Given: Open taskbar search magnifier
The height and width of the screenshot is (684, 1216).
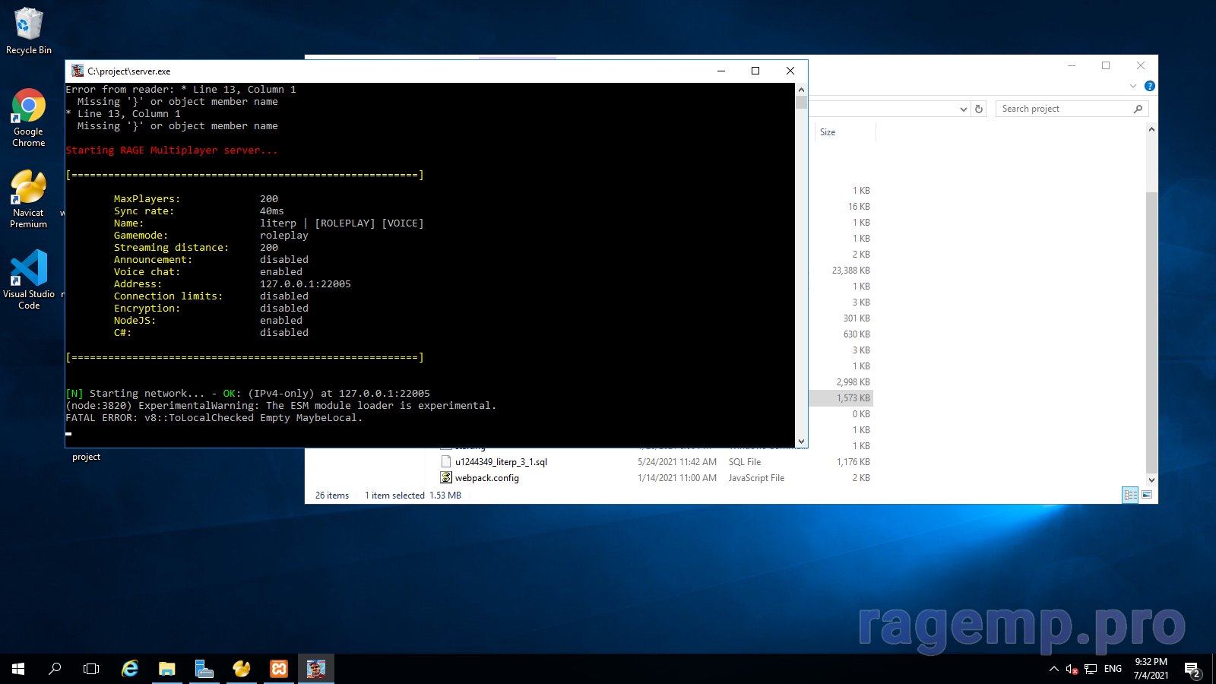Looking at the screenshot, I should coord(55,669).
